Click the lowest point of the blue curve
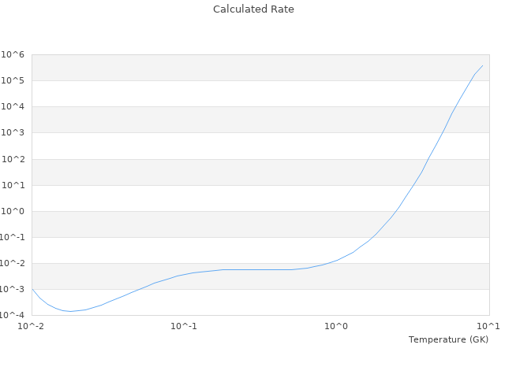The width and height of the screenshot is (505, 378). click(70, 311)
